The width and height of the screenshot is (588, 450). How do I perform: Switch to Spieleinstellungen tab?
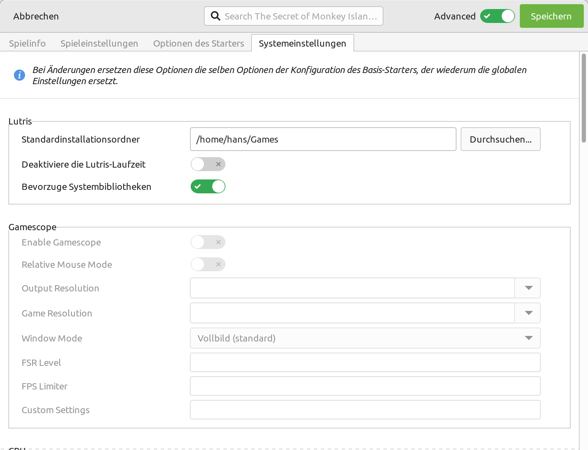pos(99,43)
